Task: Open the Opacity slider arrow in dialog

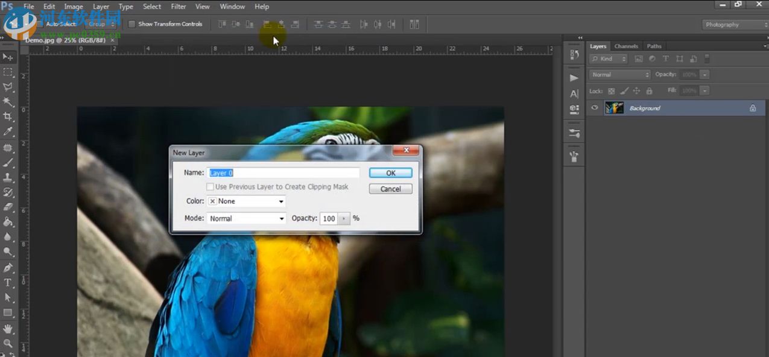Action: pyautogui.click(x=344, y=218)
